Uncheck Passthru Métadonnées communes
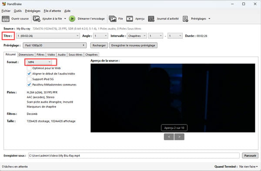261x171 pixels. click(29, 84)
